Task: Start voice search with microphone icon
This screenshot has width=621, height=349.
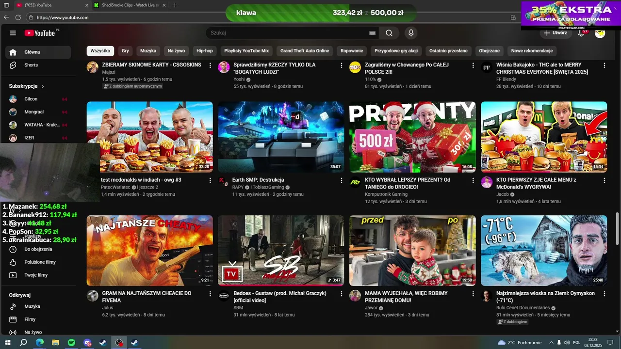Action: (x=411, y=33)
